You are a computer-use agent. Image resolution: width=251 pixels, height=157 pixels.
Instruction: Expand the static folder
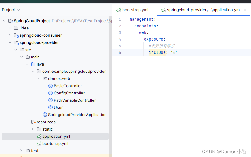(x=33, y=129)
